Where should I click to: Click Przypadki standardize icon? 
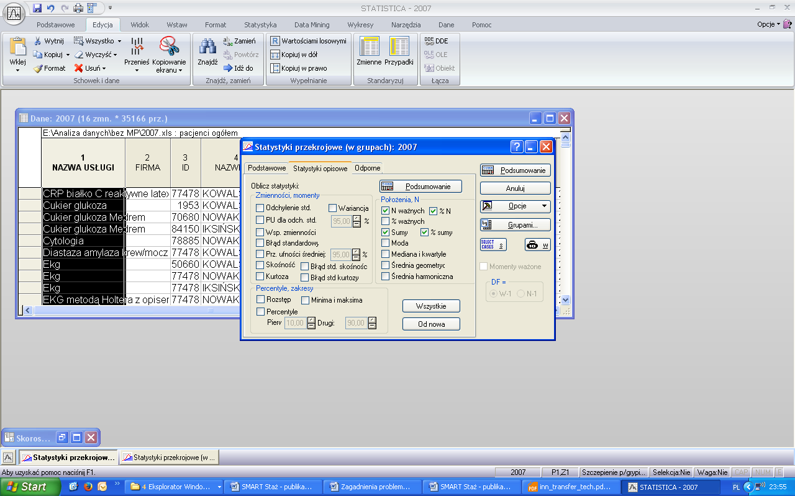(x=399, y=46)
